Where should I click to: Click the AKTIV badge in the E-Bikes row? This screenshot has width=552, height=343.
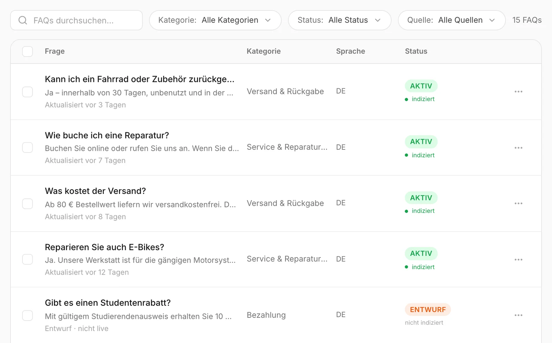coord(421,254)
